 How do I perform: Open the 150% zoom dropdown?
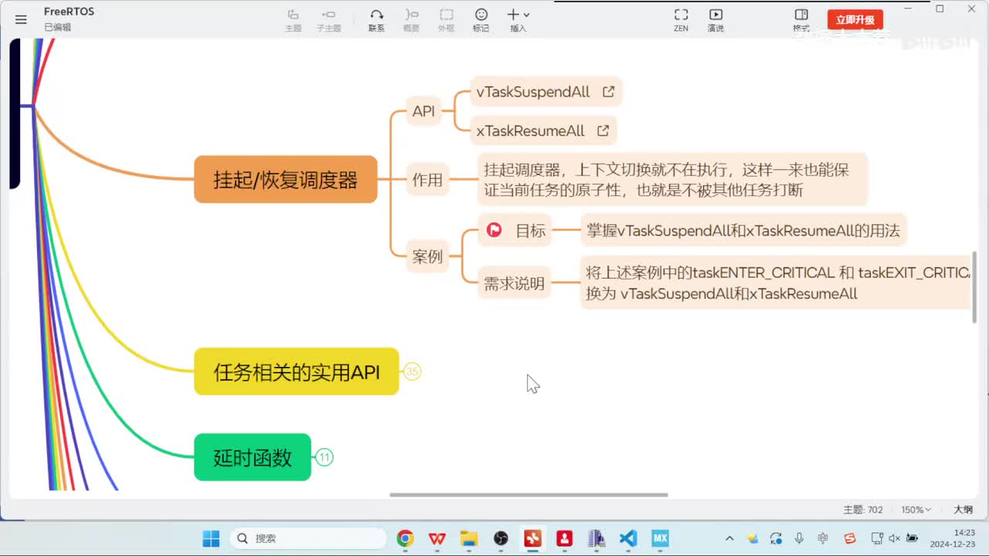click(916, 510)
